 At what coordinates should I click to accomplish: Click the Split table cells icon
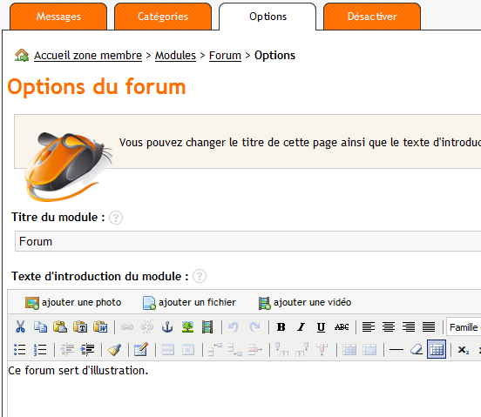click(349, 350)
